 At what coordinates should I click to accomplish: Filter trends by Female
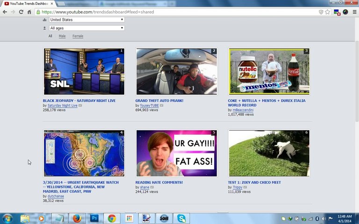78,36
